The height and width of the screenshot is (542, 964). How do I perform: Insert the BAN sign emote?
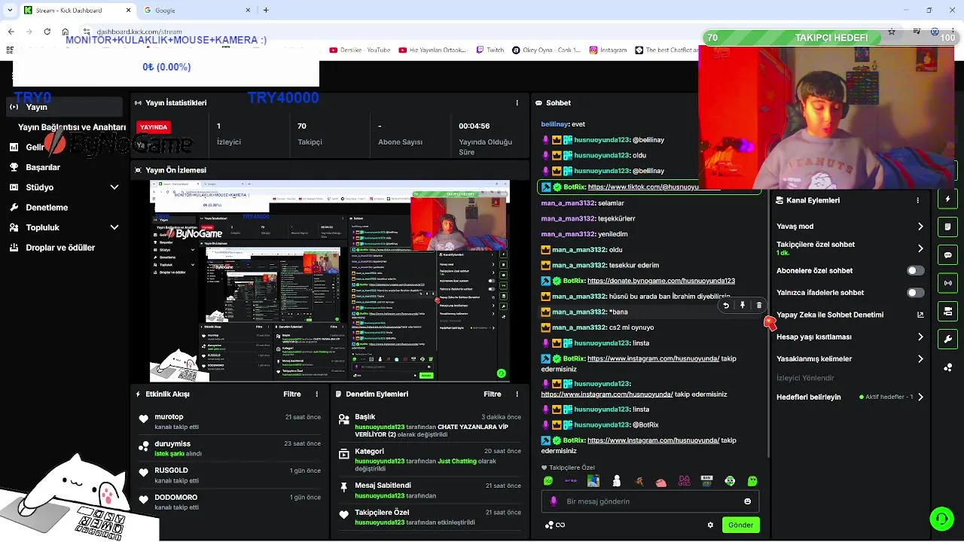(706, 481)
